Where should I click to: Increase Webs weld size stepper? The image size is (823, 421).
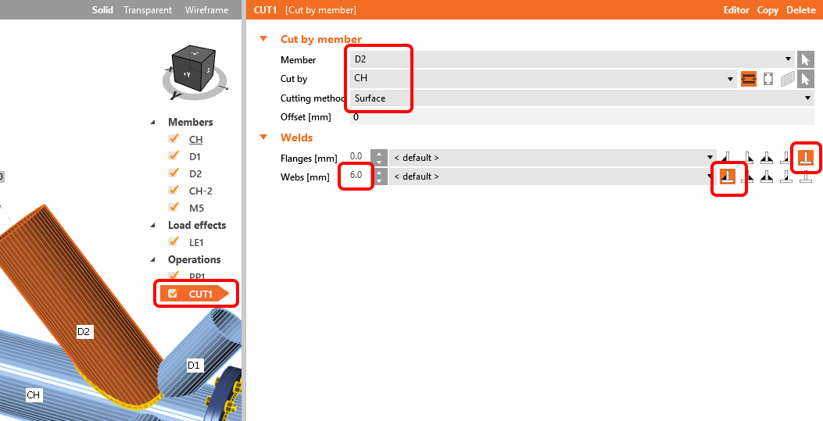(379, 173)
